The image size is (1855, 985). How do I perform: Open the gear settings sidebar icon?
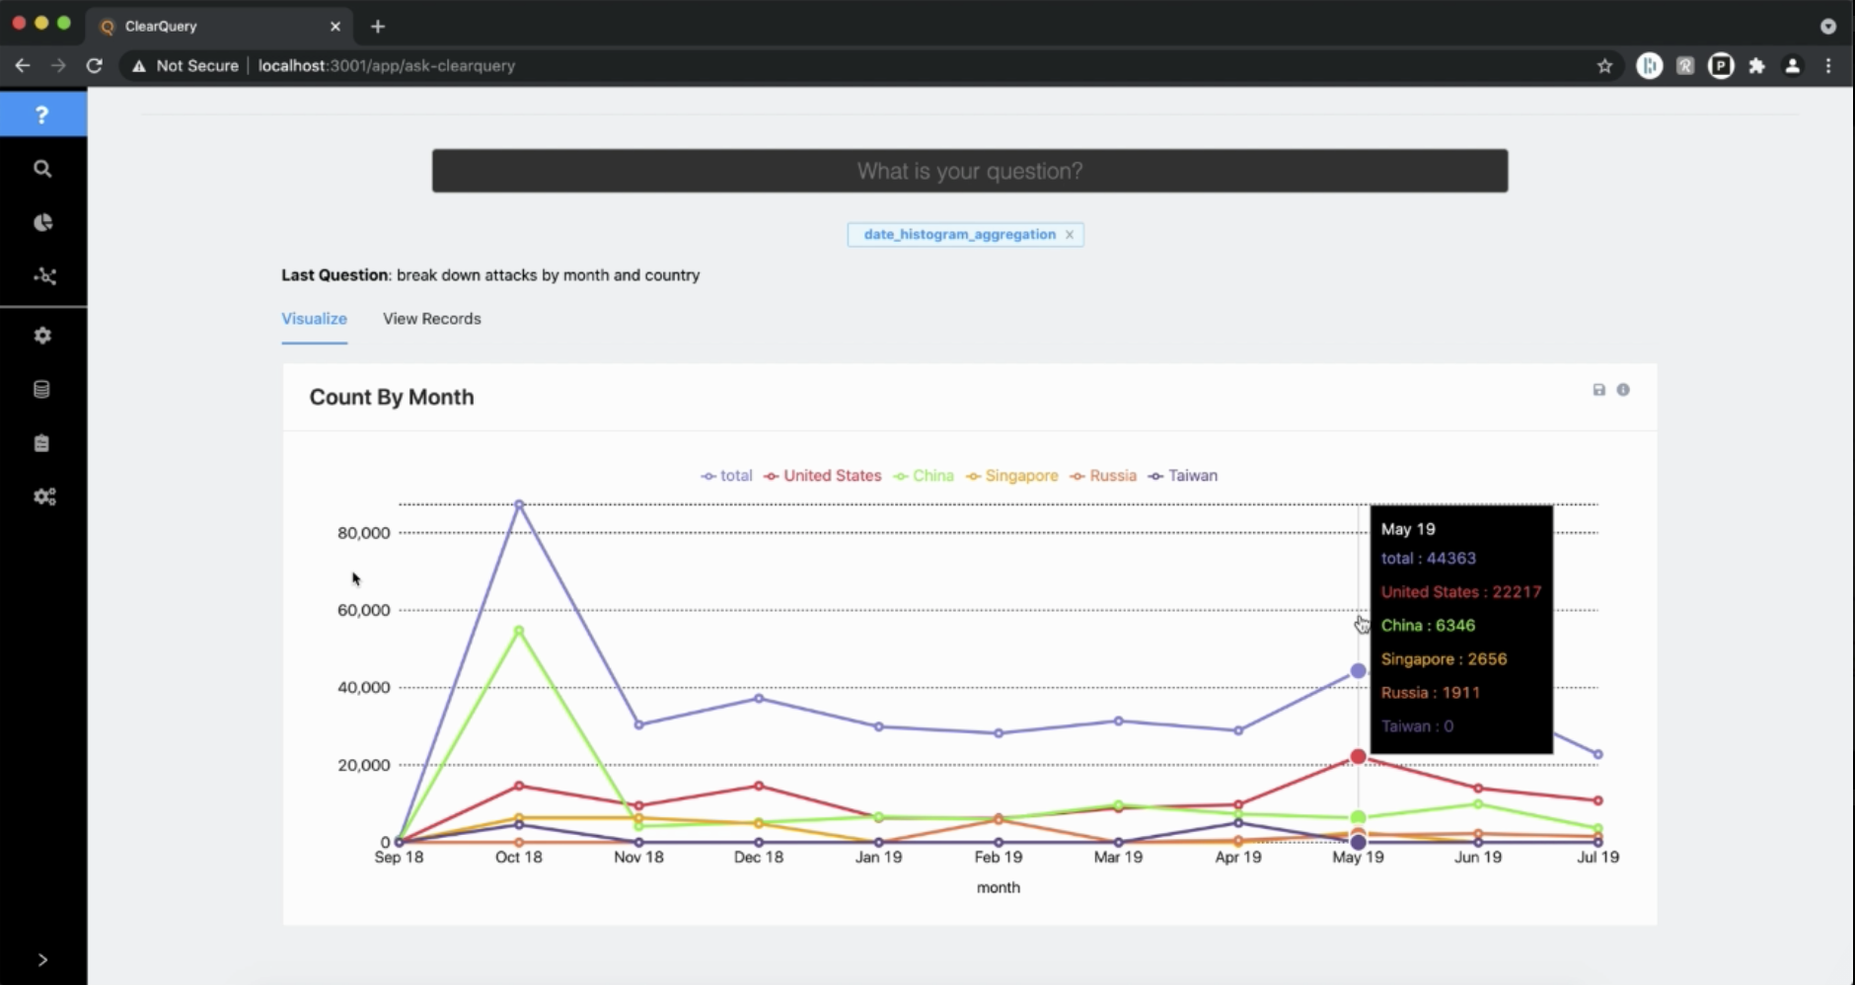(42, 336)
